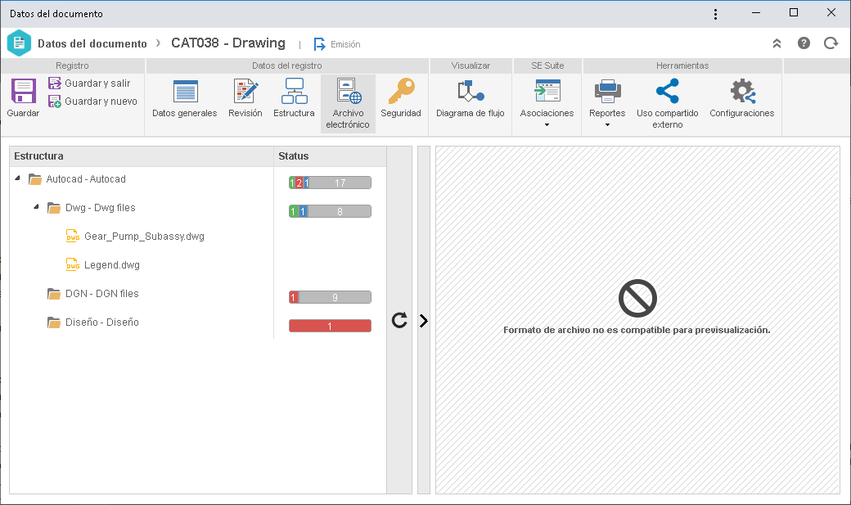Open Datos generales section
The width and height of the screenshot is (851, 505).
[x=185, y=98]
